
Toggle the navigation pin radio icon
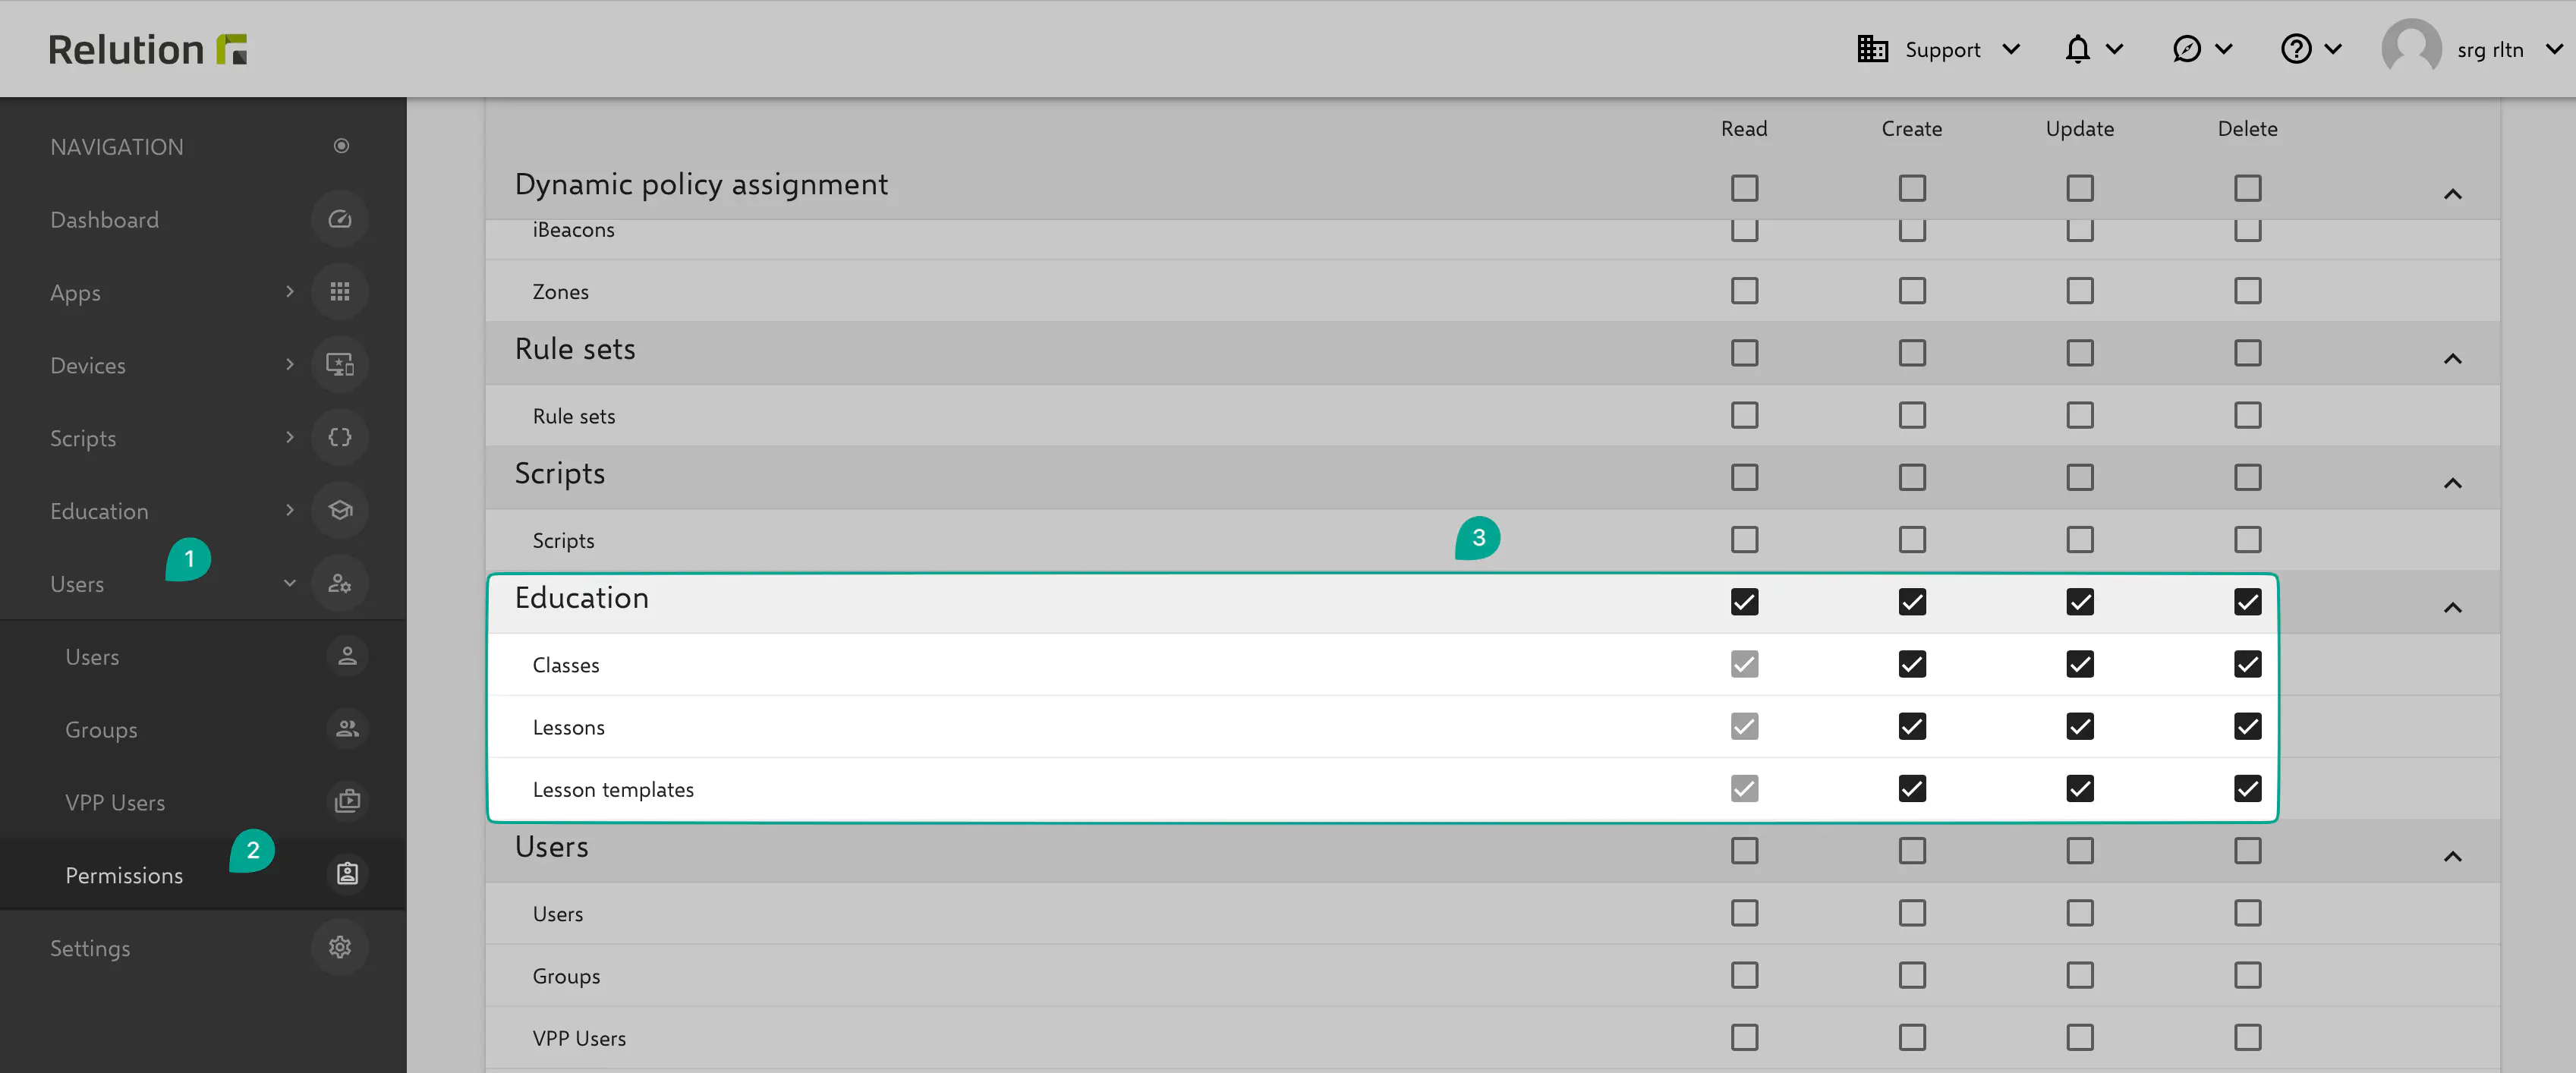[x=341, y=146]
